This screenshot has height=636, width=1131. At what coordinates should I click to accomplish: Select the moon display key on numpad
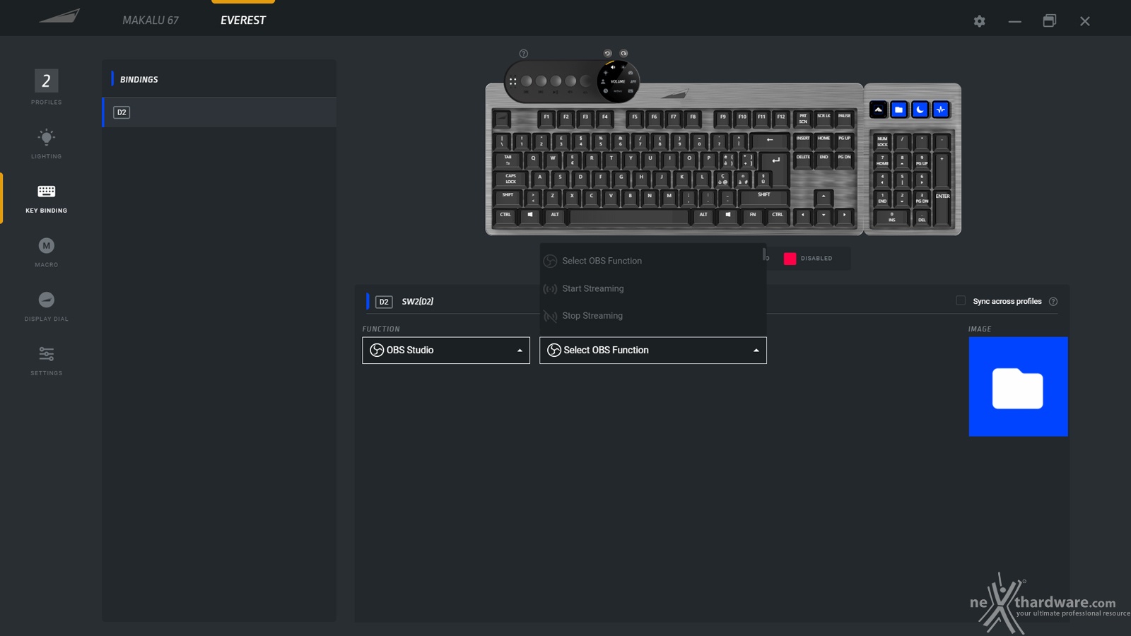point(920,110)
